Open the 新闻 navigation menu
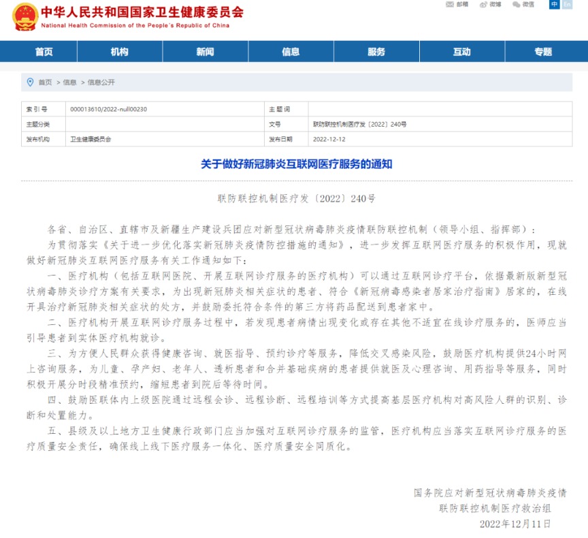This screenshot has height=538, width=588. tap(205, 52)
